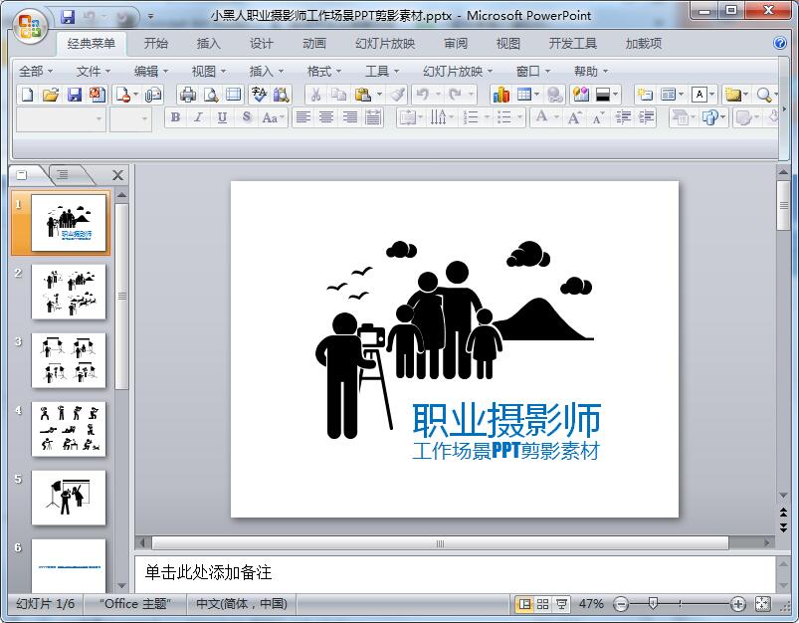Expand the 文件 dropdown menu

[94, 71]
